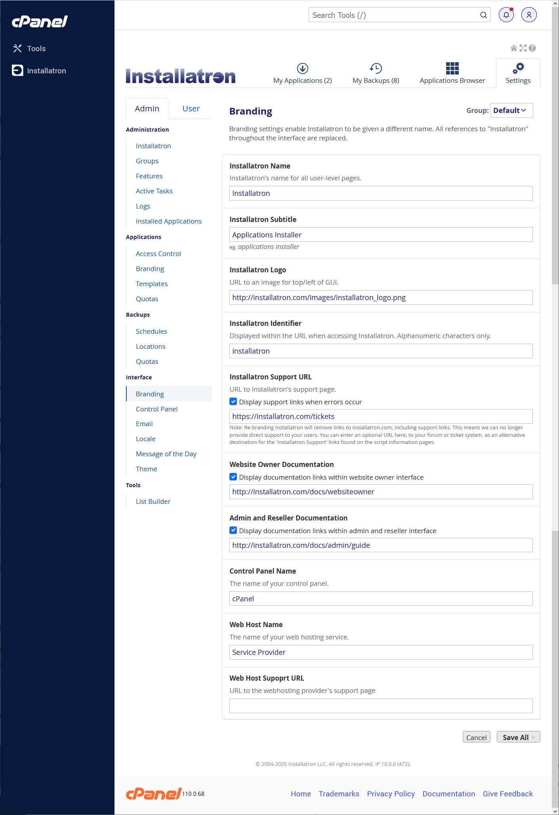Open Logs link

(x=143, y=206)
